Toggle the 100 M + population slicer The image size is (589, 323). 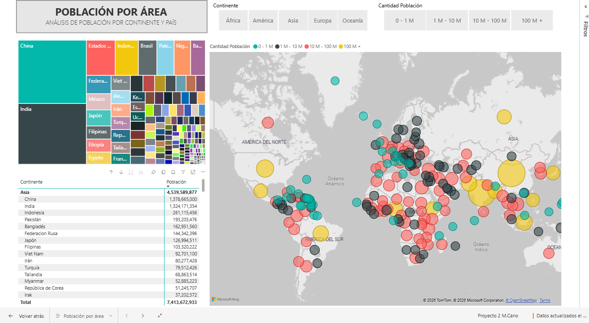tap(532, 20)
